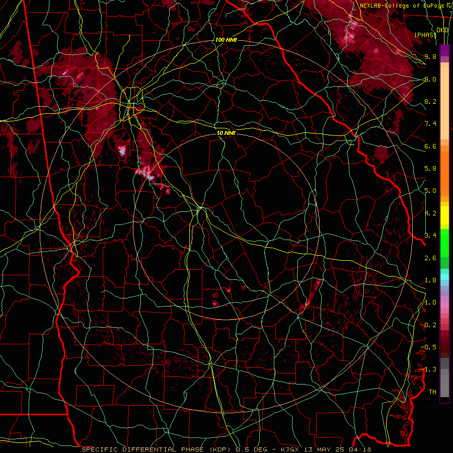Pick the pink segment of the color bar
The image size is (453, 453).
pyautogui.click(x=444, y=305)
